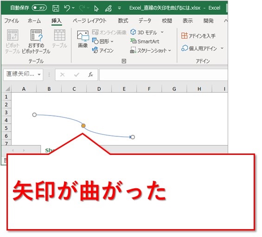
Task: Click the previous sheet scroll arrow
Action: 13,150
